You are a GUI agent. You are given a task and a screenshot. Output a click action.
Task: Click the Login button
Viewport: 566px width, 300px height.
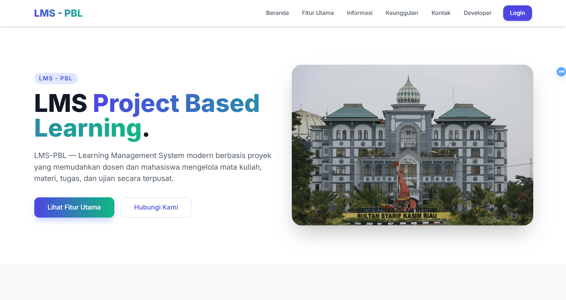(x=517, y=13)
